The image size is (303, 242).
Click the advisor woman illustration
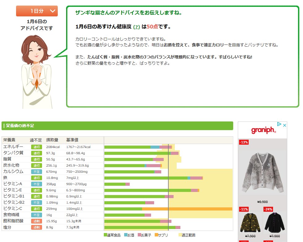click(36, 72)
